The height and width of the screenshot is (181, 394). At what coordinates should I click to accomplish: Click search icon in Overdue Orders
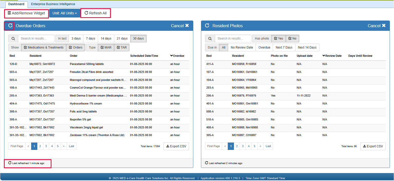tap(13, 39)
